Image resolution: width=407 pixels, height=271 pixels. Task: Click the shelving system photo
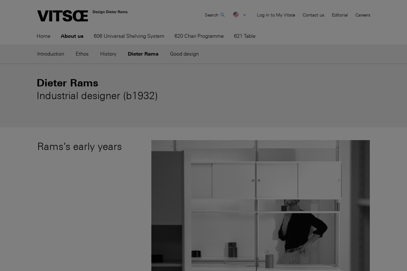(260, 206)
